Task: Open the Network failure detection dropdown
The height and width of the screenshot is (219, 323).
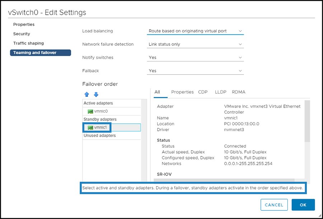Action: [x=195, y=44]
